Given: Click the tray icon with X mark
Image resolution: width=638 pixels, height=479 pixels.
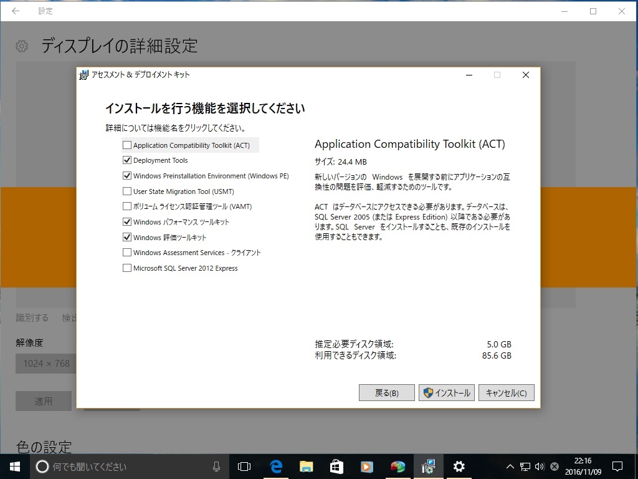Looking at the screenshot, I should coord(554,467).
